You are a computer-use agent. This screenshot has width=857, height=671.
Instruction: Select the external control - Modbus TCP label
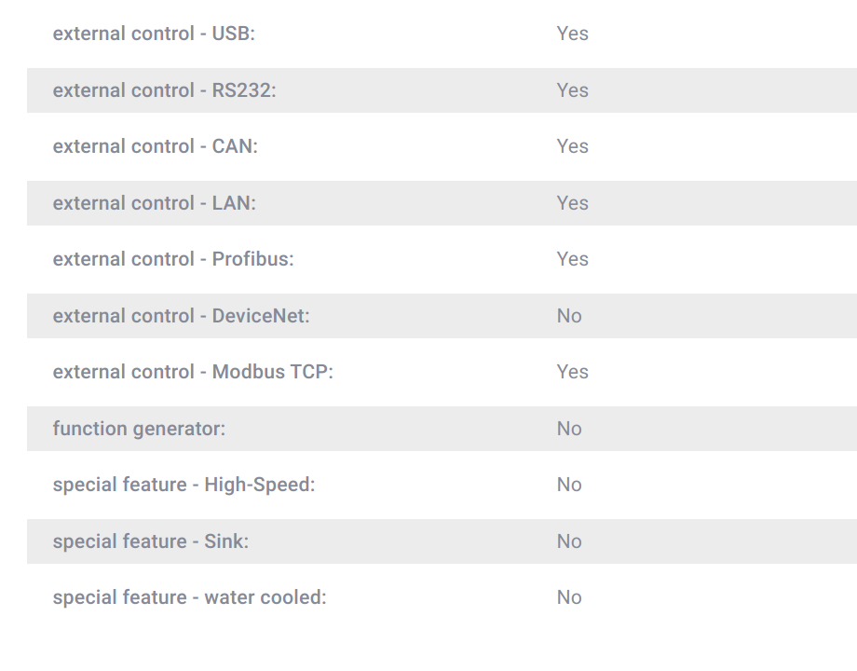(x=193, y=372)
